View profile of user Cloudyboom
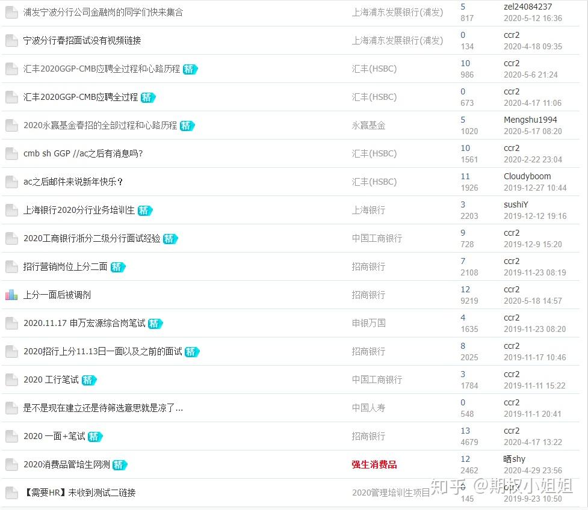 tap(527, 176)
